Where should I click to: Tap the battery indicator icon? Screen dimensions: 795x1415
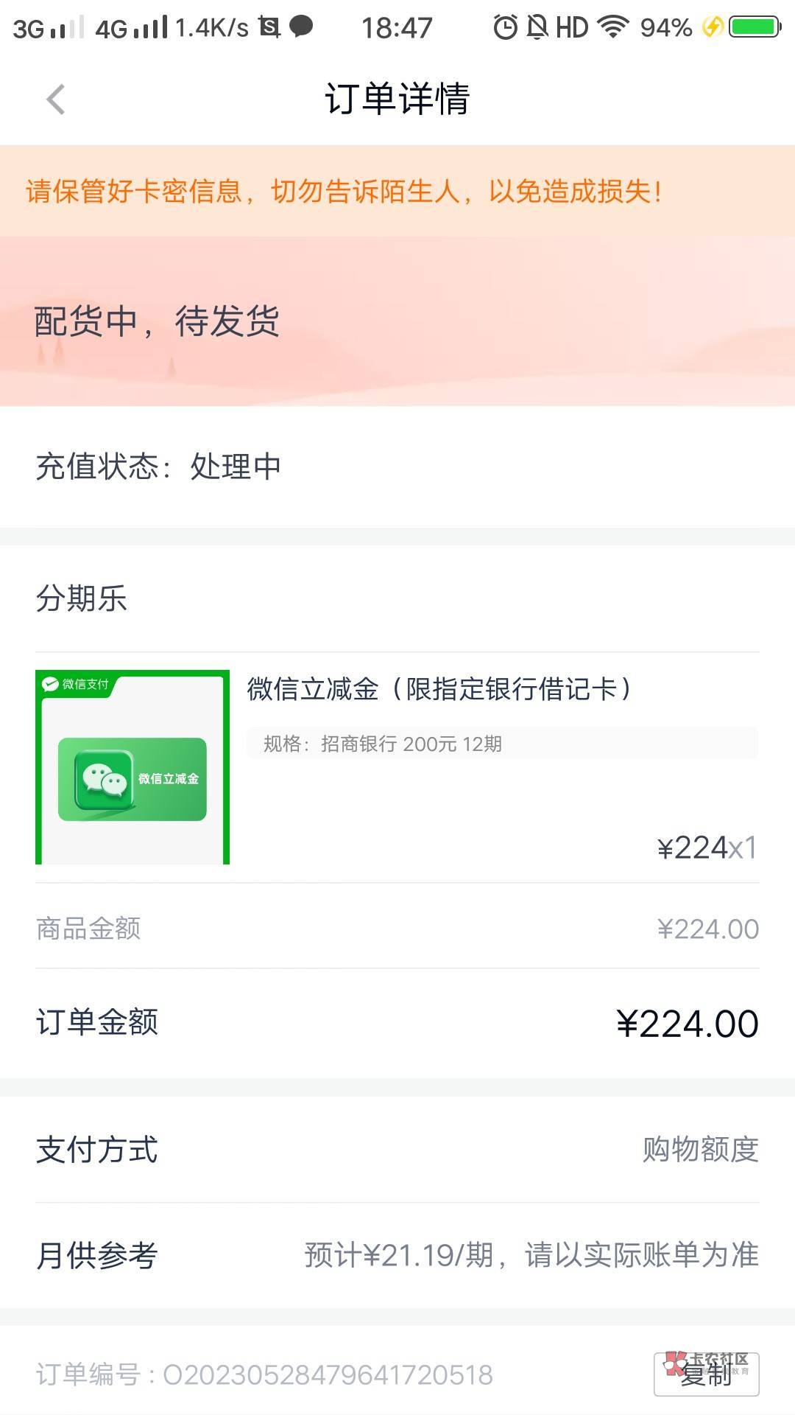coord(754,28)
